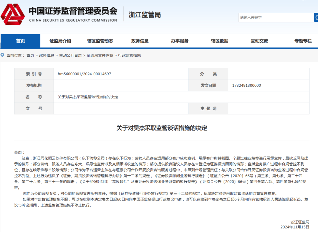Viewport: 318px width, 232px height.
Task: Open the 辖区监管动态 menu item
Action: [x=100, y=41]
